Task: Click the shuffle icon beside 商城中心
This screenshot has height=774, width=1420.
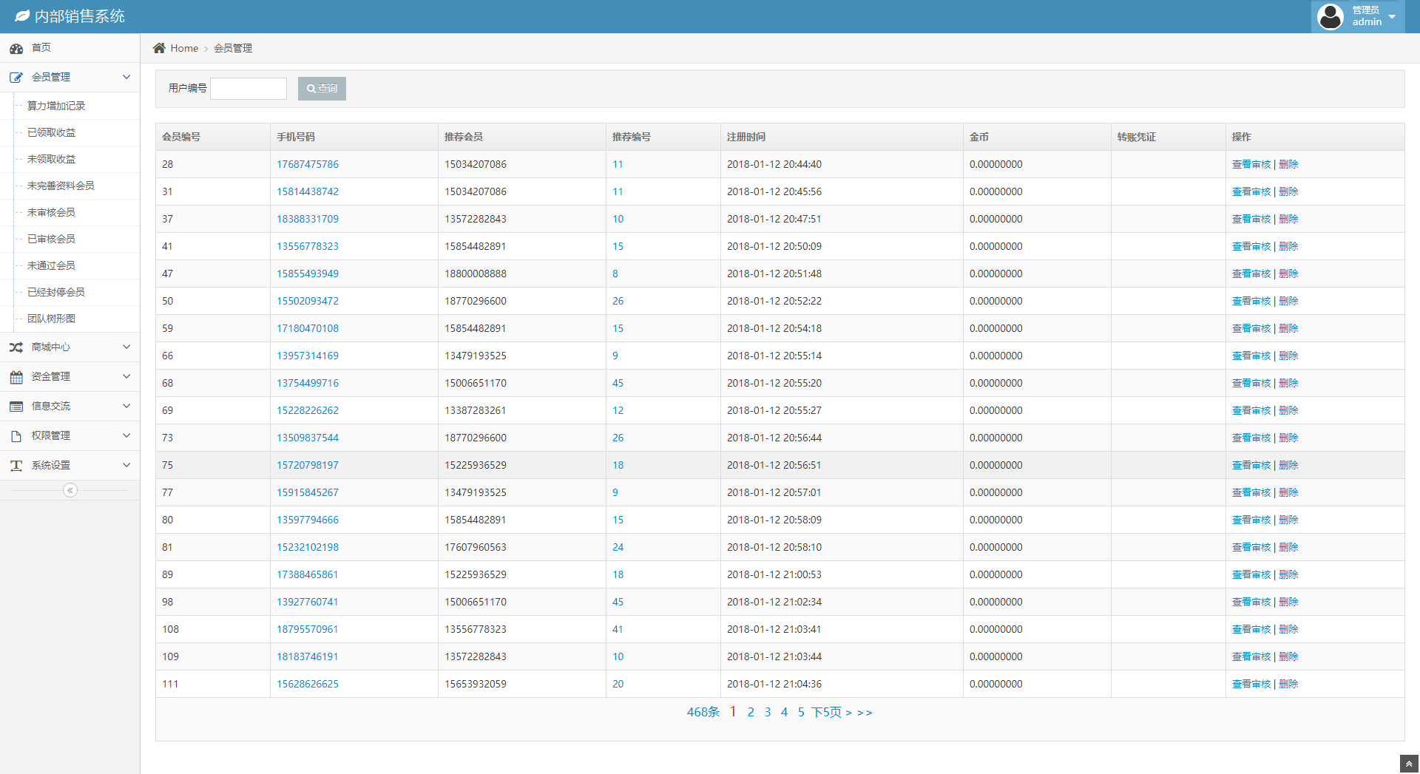Action: pos(16,347)
